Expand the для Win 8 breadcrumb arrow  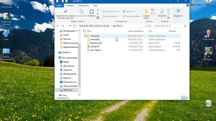pos(124,26)
